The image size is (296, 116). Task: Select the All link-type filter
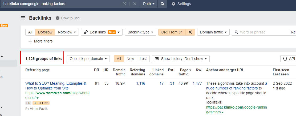pyautogui.click(x=30, y=32)
